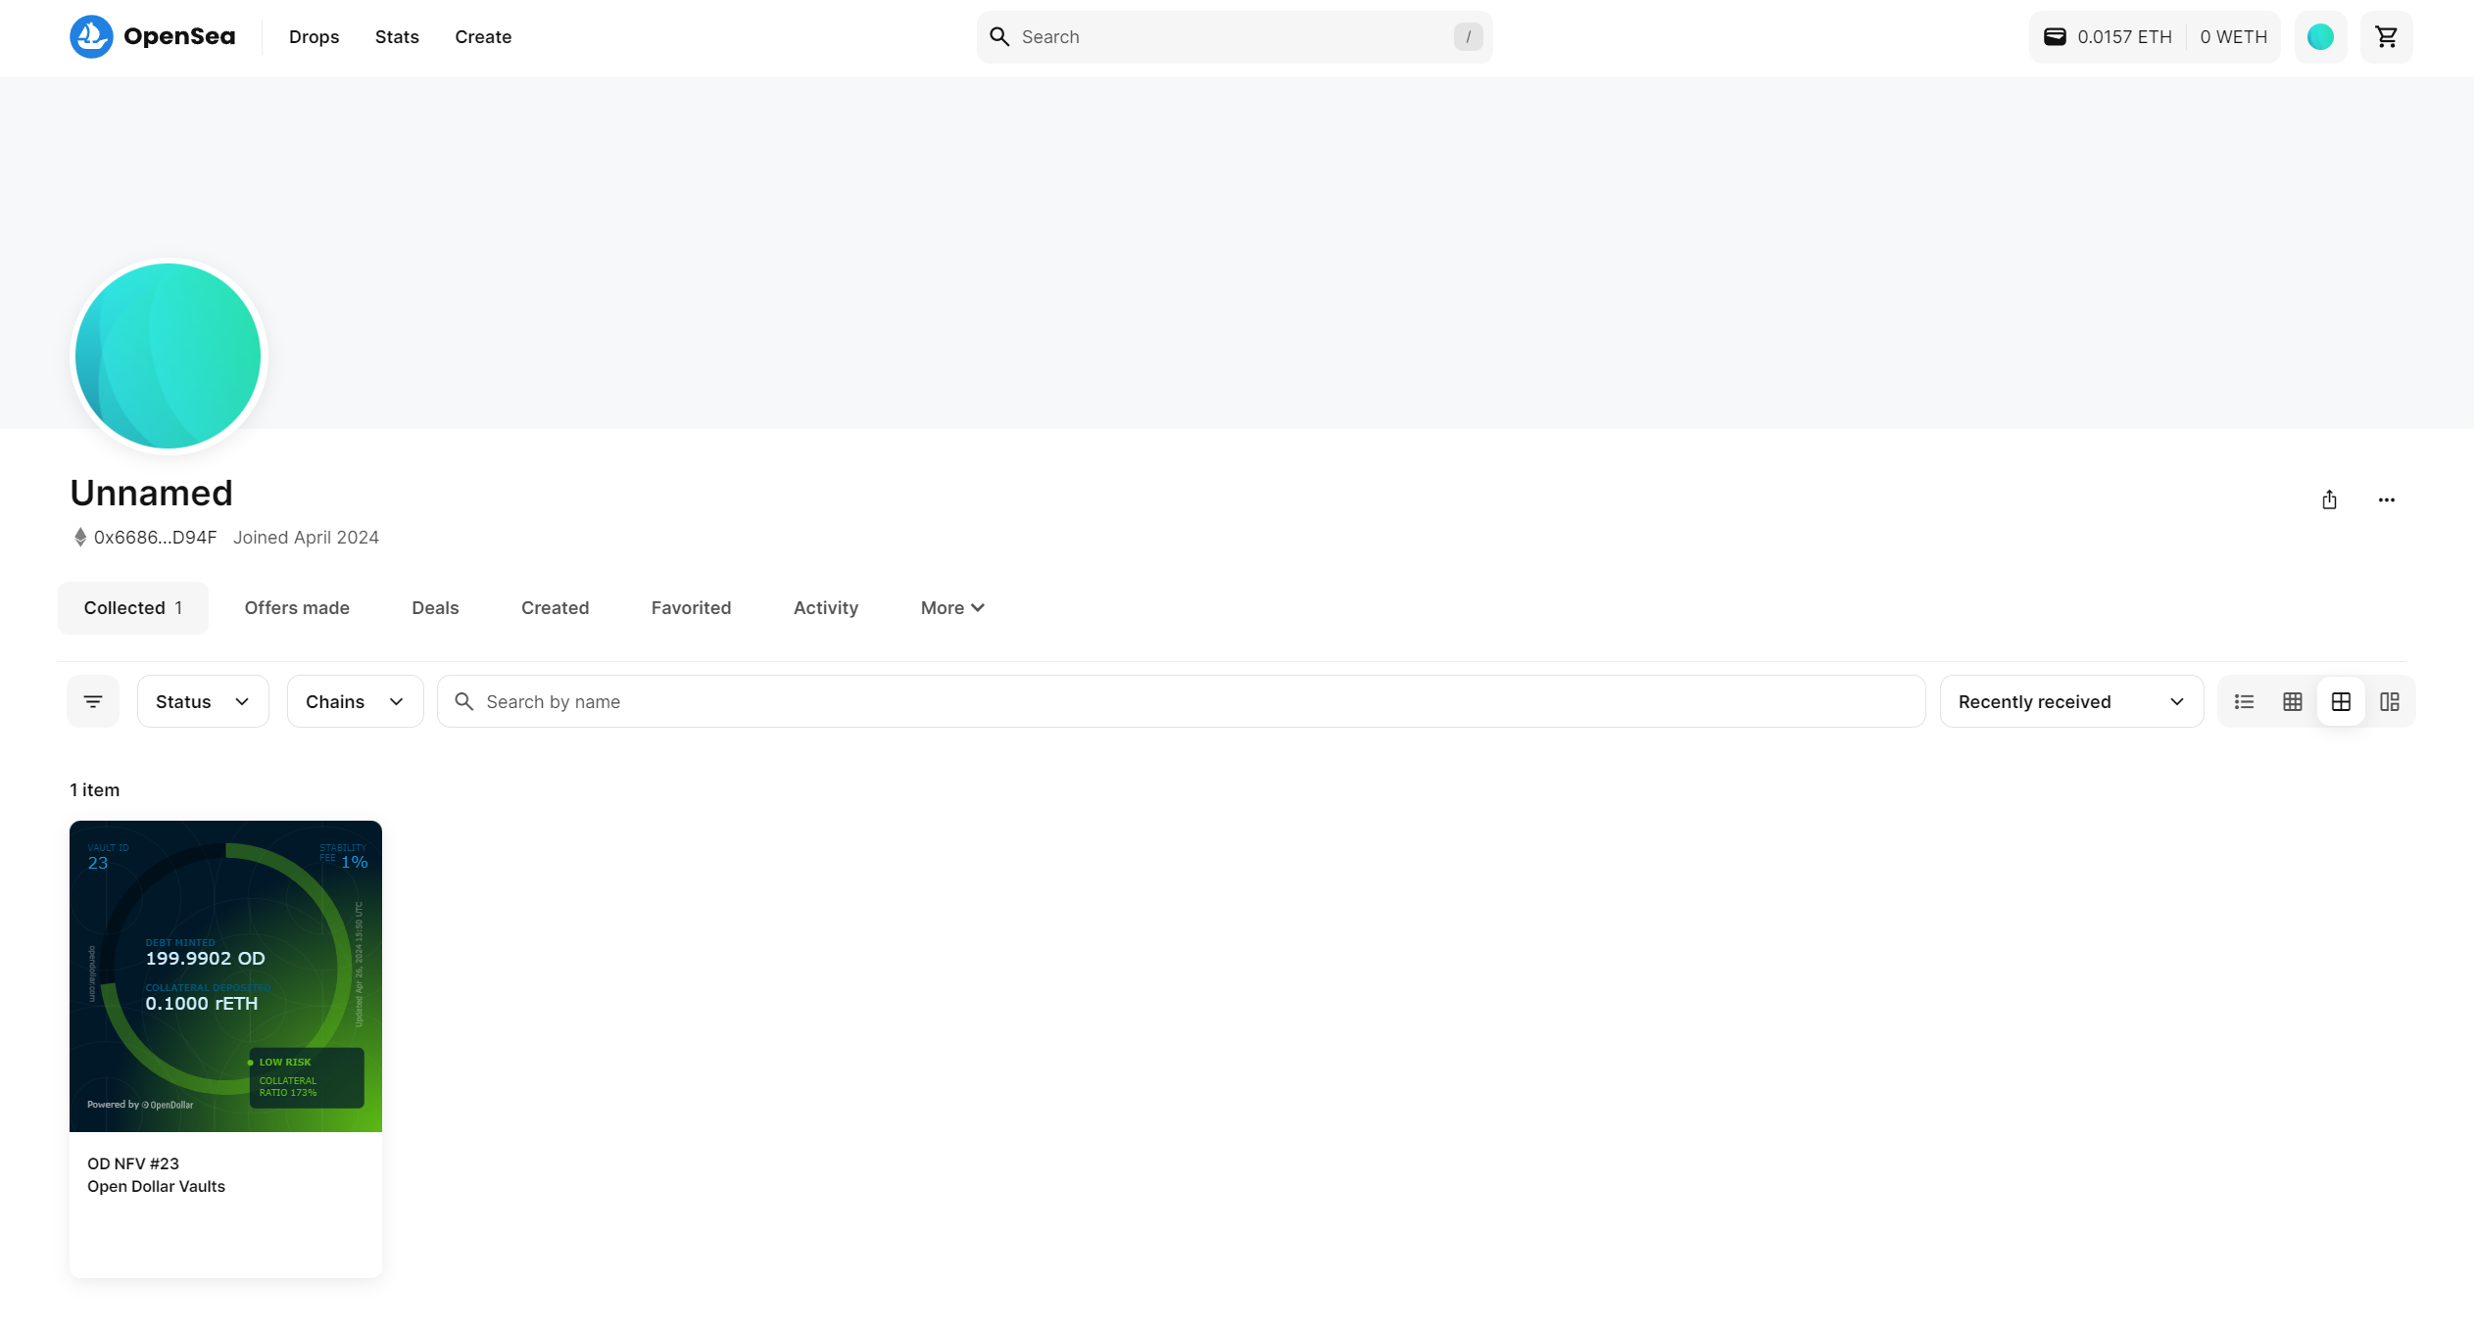
Task: Open the Created tab
Action: [x=555, y=607]
